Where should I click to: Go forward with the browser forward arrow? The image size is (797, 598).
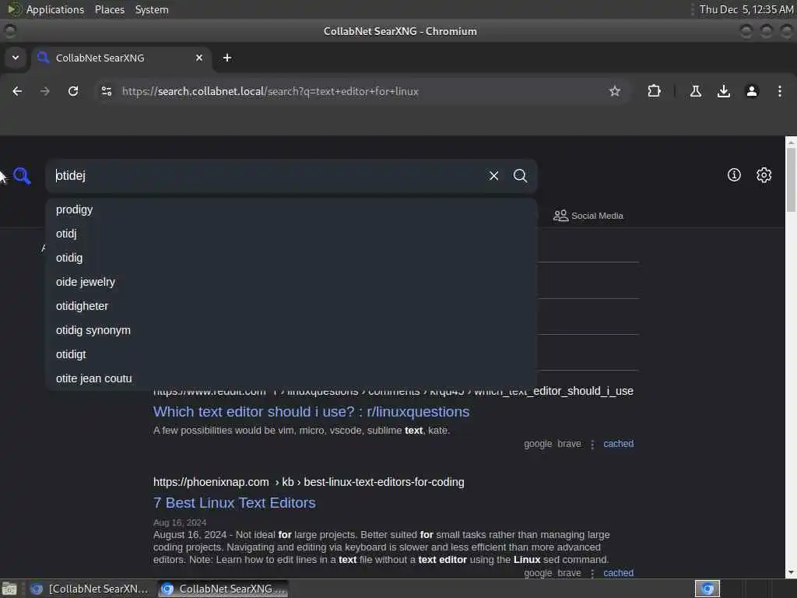click(x=45, y=91)
